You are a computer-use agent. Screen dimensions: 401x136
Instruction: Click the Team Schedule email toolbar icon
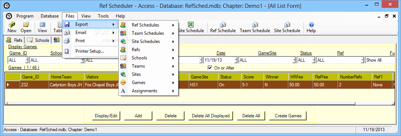click(255, 25)
